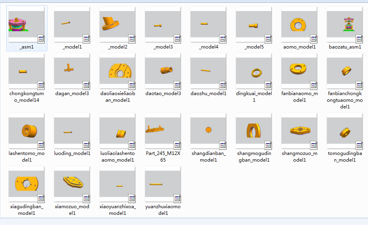Click the "baozatu_asm1" file name label

coord(345,47)
